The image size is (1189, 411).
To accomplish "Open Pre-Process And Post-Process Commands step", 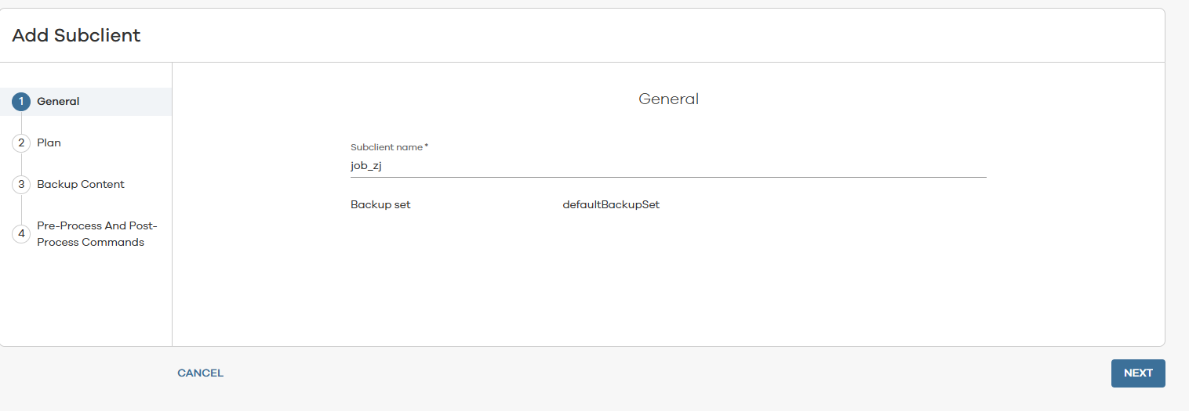I will pos(96,234).
